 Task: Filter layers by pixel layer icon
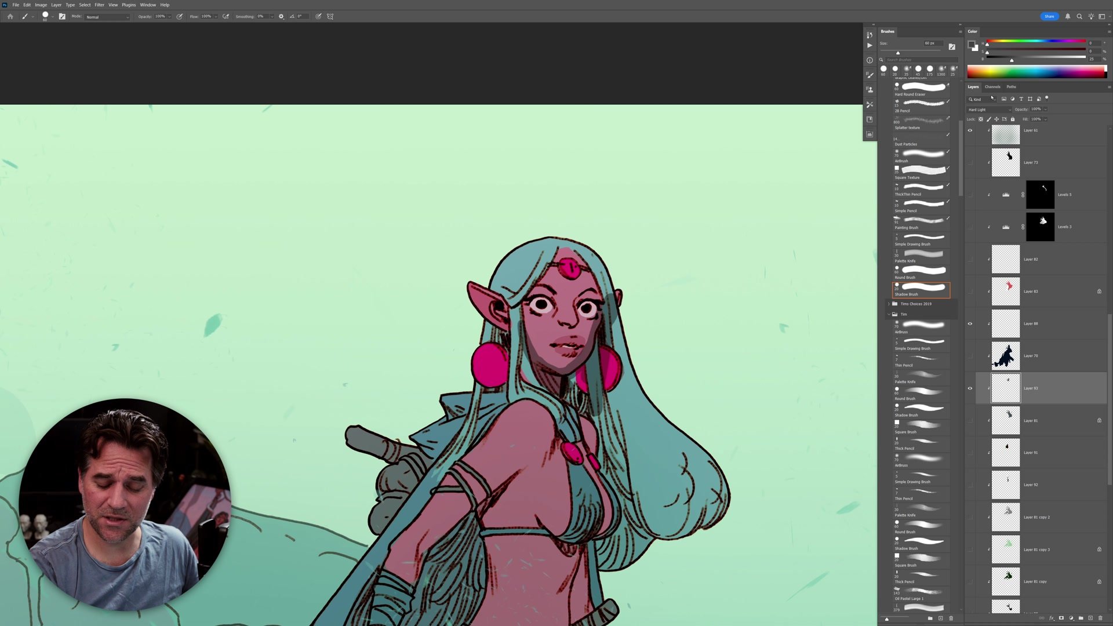pos(1004,99)
